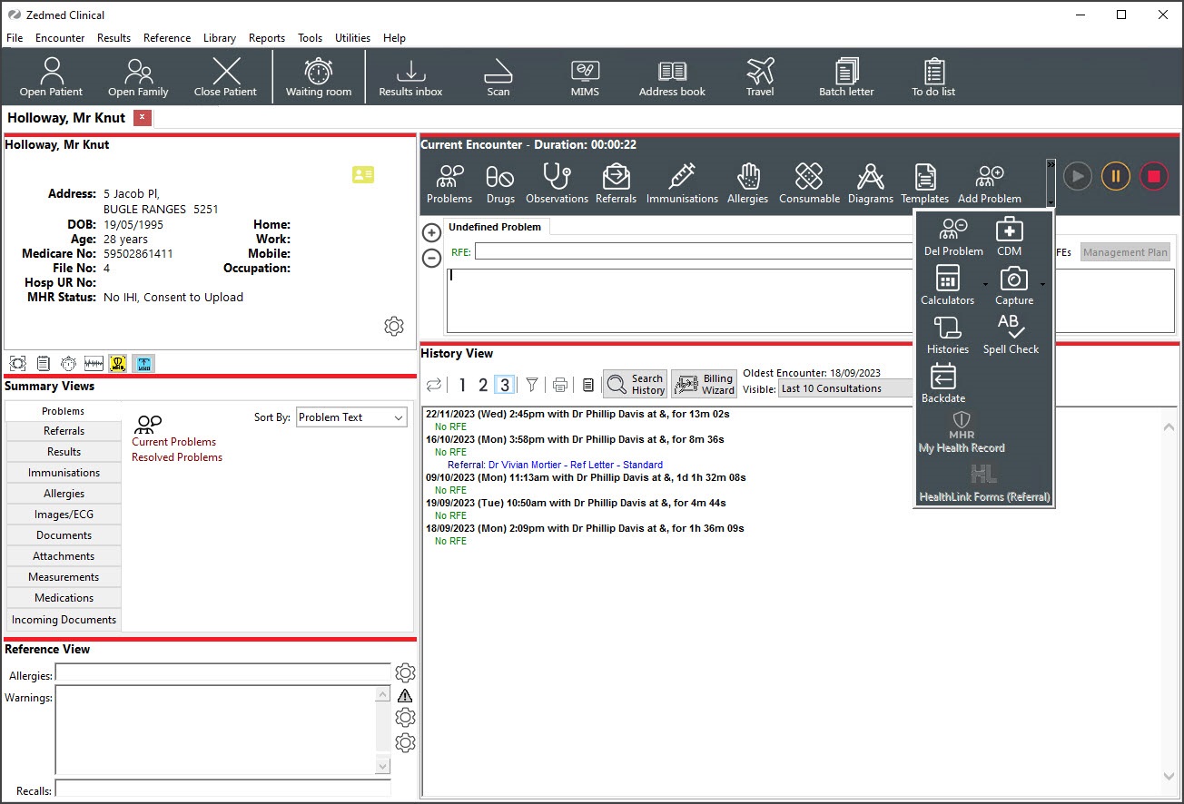Select the Diagrams encounter icon
Viewport: 1184px width, 804px height.
(870, 181)
